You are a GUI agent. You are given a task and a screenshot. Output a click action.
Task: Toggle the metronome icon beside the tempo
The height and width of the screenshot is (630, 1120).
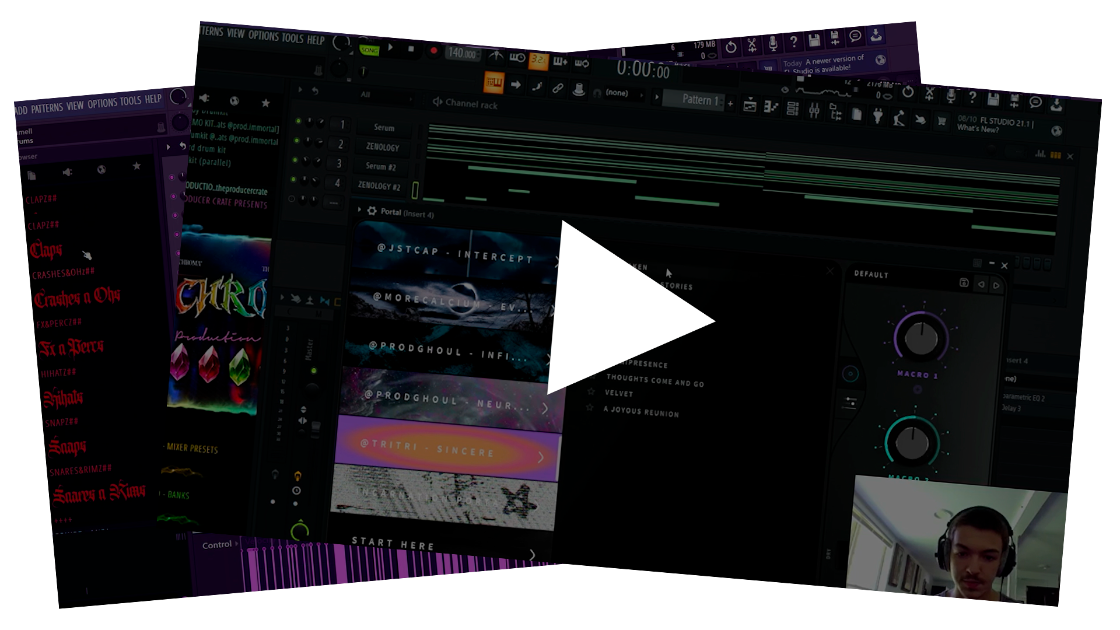pyautogui.click(x=496, y=56)
